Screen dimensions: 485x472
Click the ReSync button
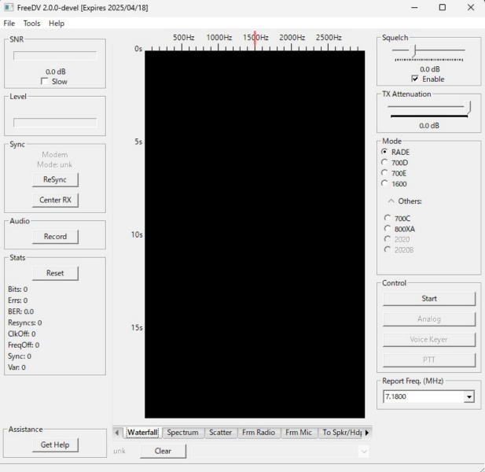point(55,179)
